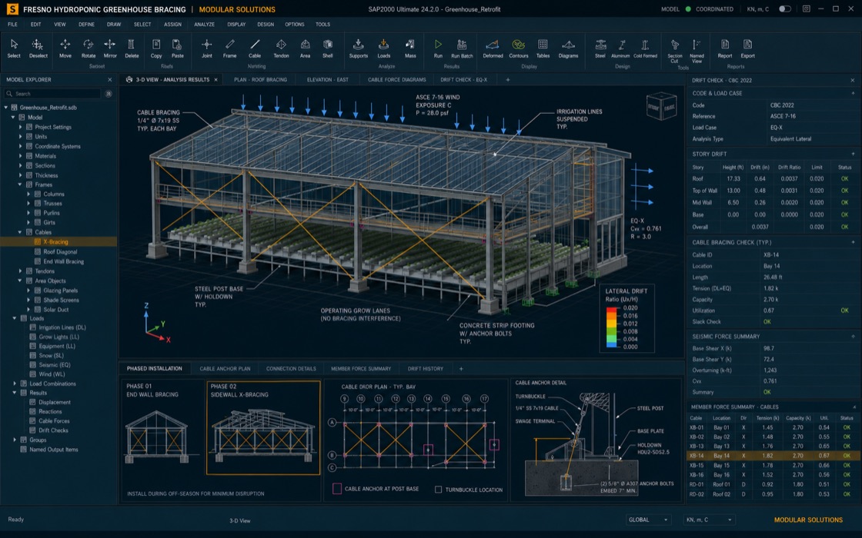Select Roof Diagonal in model tree

click(x=59, y=251)
